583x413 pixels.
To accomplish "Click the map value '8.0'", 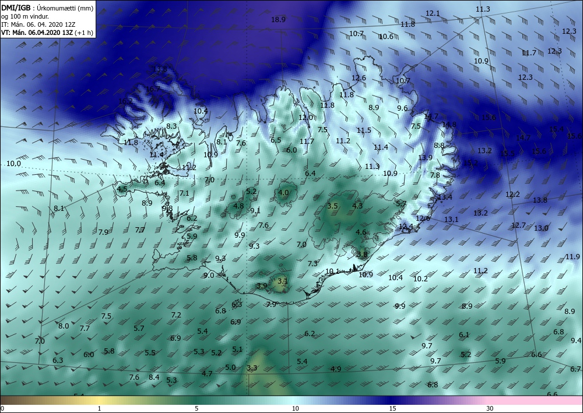I will (x=64, y=326).
